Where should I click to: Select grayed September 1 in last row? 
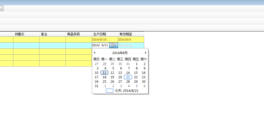(x=105, y=86)
